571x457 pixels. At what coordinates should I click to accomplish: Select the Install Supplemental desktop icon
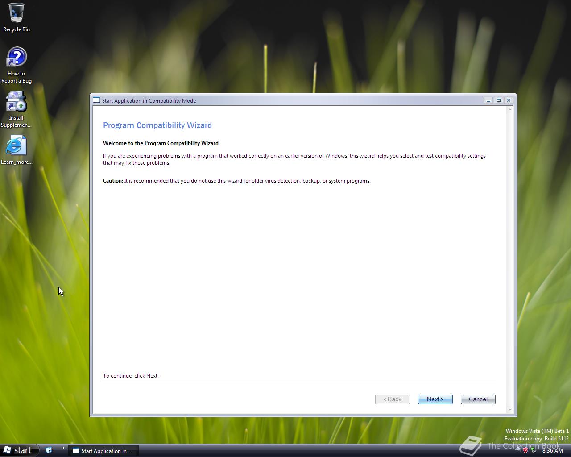tap(16, 109)
